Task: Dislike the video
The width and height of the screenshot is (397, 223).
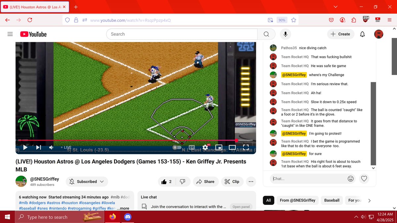Action: point(182,182)
